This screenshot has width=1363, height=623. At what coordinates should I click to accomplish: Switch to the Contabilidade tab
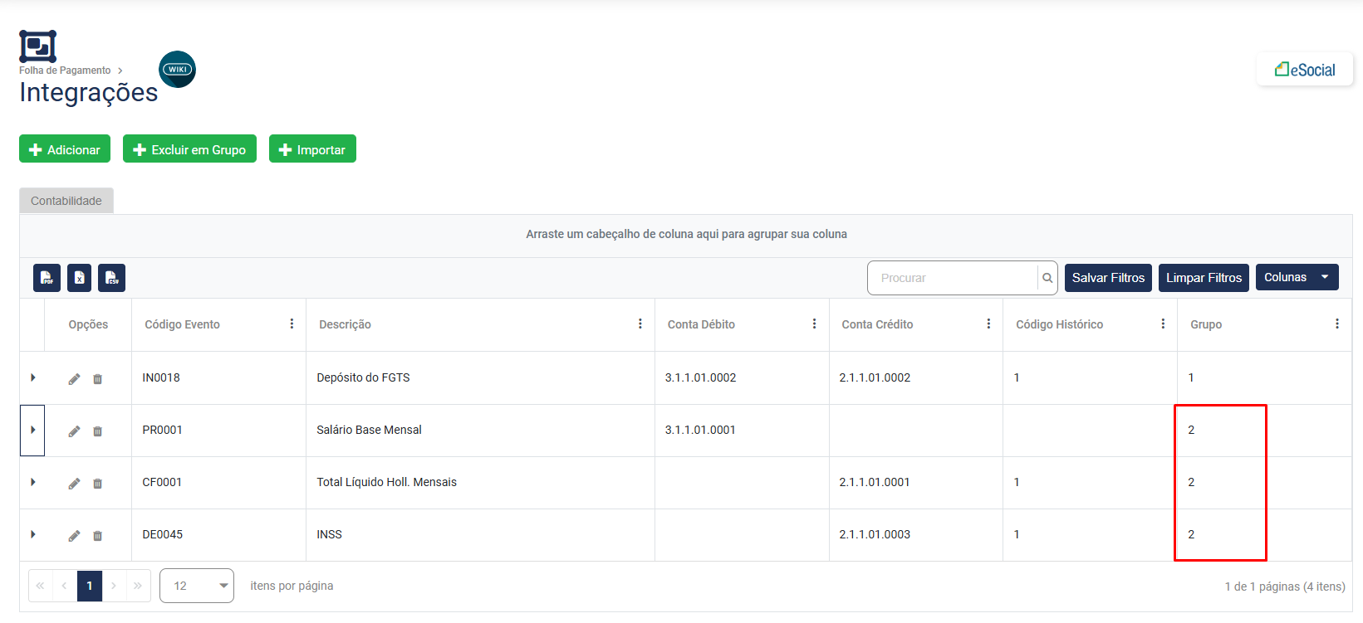coord(66,201)
